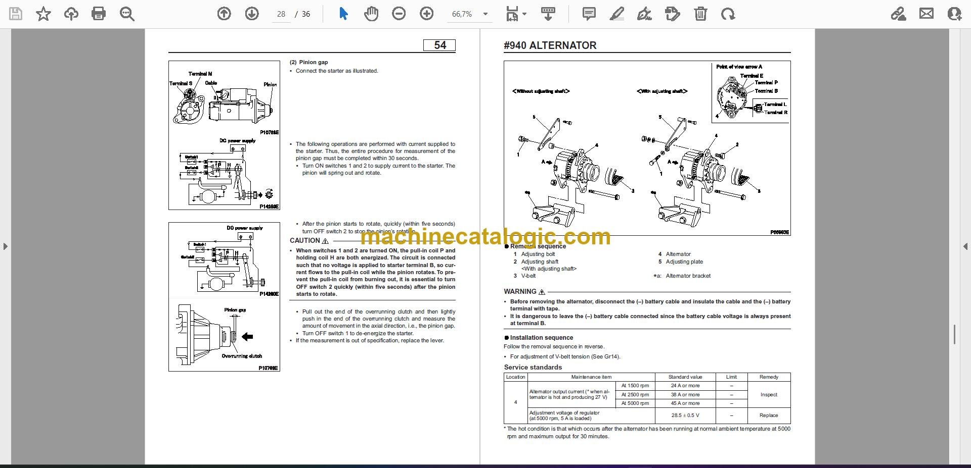Screen dimensions: 971x468
Task: Click the "At 2500 rpm" table cell
Action: click(635, 395)
